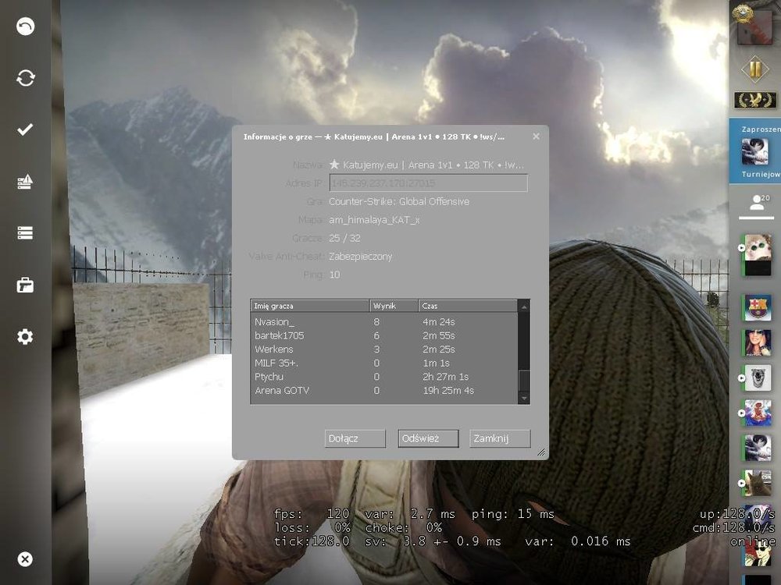Sort by Imię gracza column header

tap(310, 306)
